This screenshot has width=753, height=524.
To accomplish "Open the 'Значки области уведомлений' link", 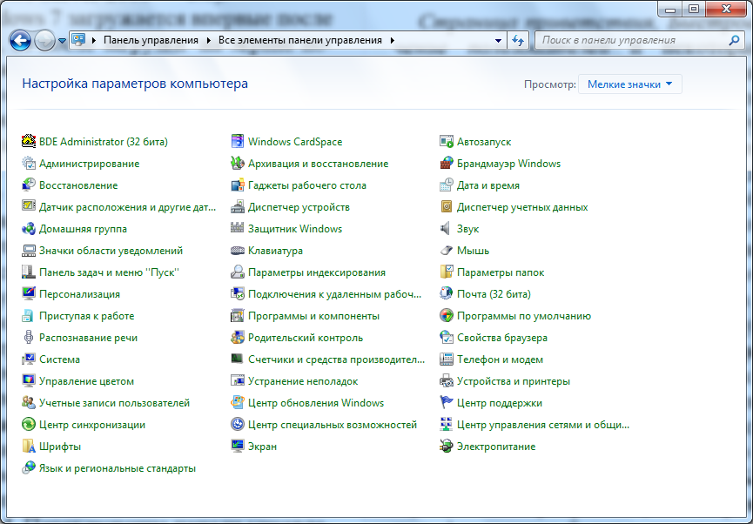I will [111, 251].
